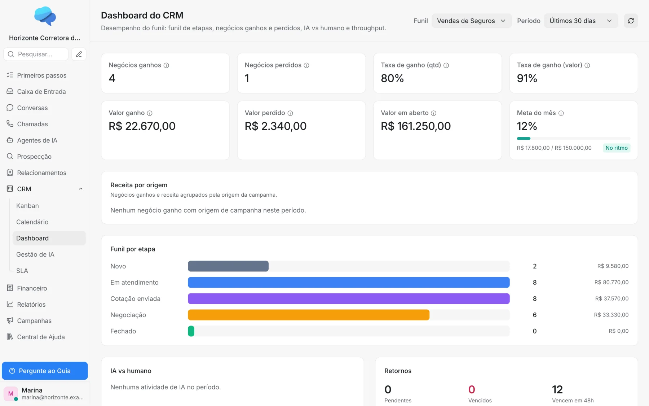This screenshot has height=406, width=649.
Task: Click the Vencem em 48h count 12
Action: 557,389
